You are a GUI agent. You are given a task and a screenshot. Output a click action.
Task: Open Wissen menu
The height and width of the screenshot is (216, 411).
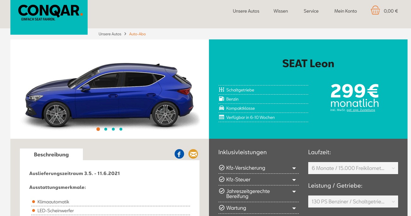point(281,11)
